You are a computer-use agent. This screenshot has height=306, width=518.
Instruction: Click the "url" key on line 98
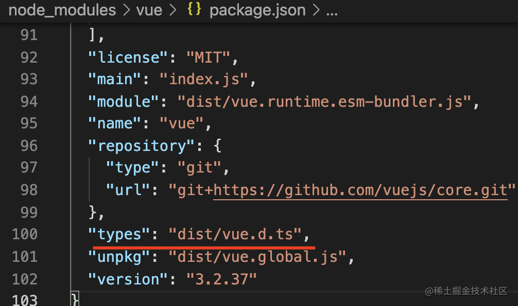[128, 190]
